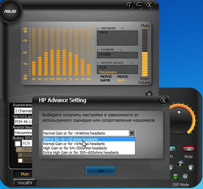Click the 1k equalizer band bar

(64, 52)
